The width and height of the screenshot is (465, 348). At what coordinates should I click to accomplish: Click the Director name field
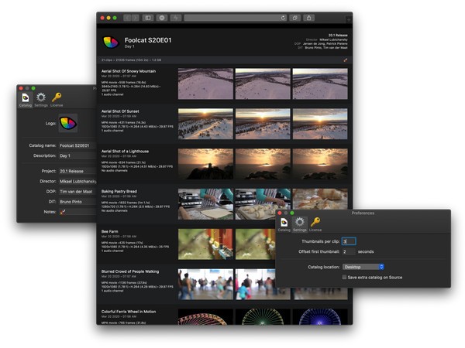point(77,180)
